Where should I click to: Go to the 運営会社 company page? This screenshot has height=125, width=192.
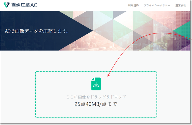(181, 6)
